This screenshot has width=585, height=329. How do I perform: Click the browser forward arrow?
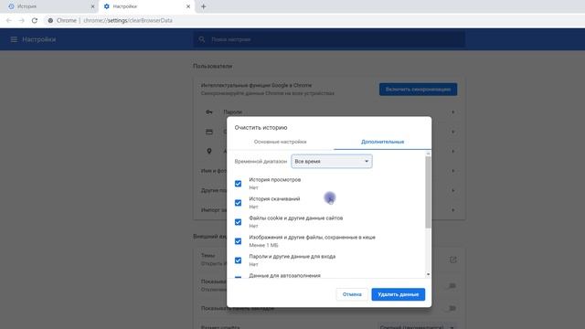point(22,20)
